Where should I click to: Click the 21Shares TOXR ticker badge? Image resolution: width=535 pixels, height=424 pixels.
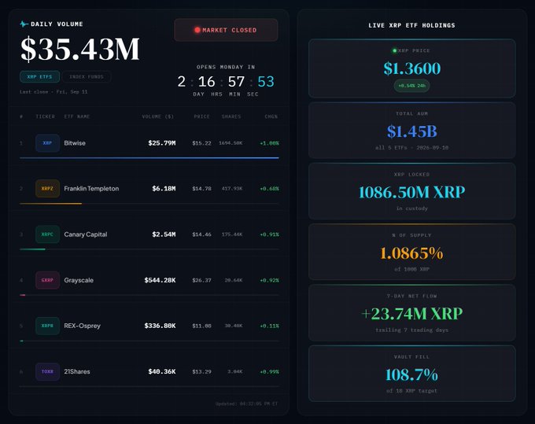pyautogui.click(x=47, y=371)
